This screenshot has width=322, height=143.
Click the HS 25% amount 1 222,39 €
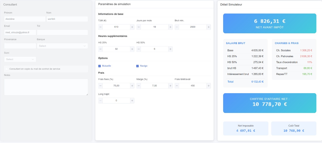(257, 56)
